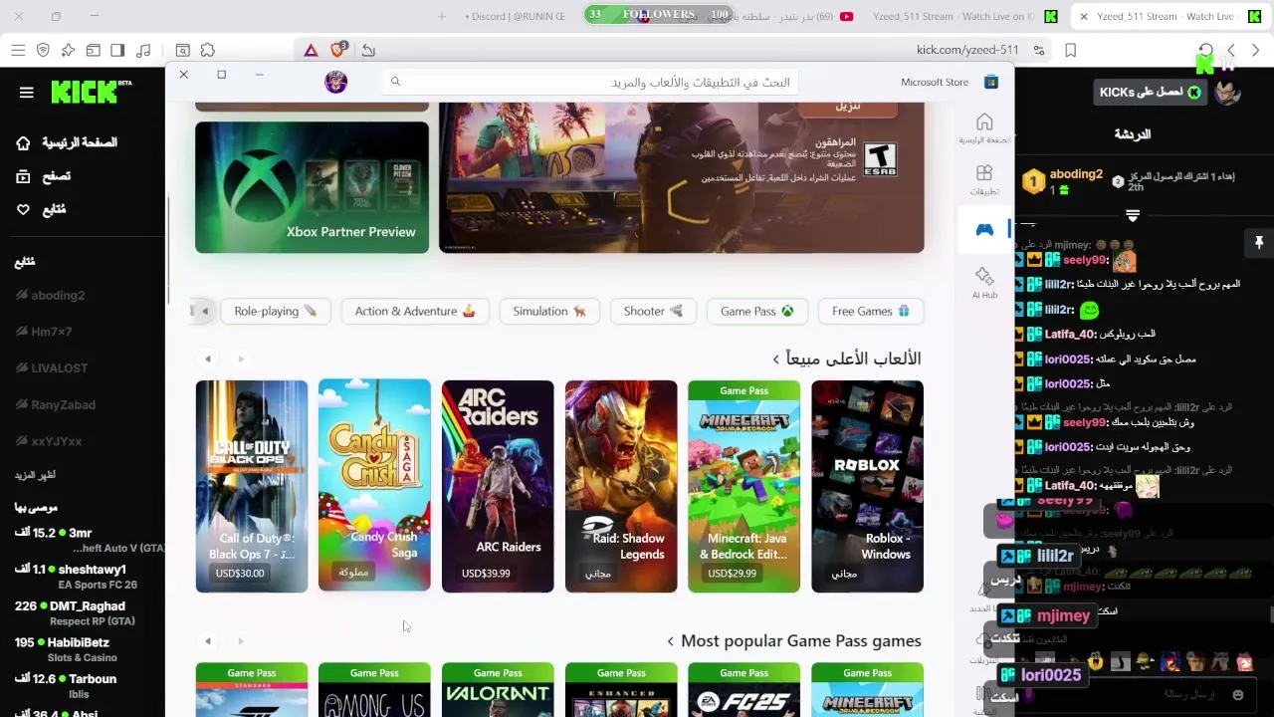
Task: Show previous Game Pass games with left arrow
Action: [208, 641]
